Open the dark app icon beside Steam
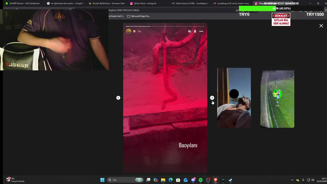 click(223, 180)
